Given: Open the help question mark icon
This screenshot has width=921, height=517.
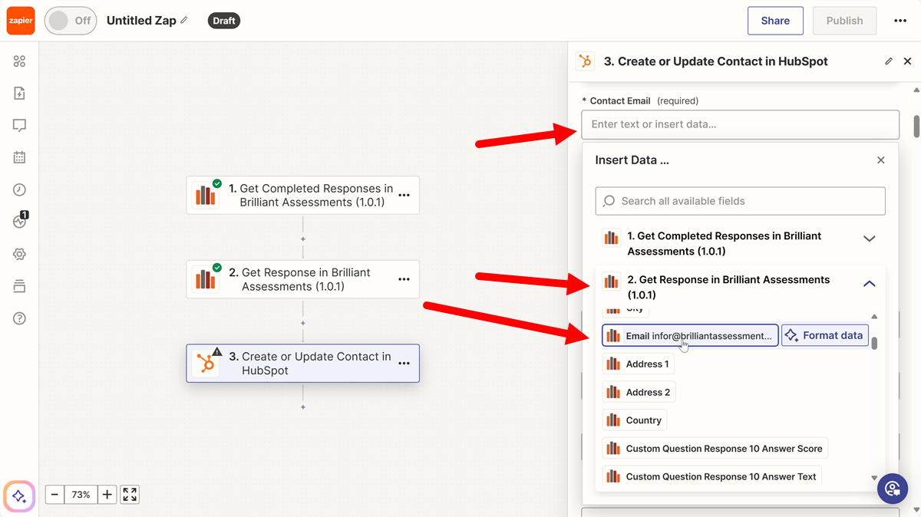Looking at the screenshot, I should tap(19, 318).
